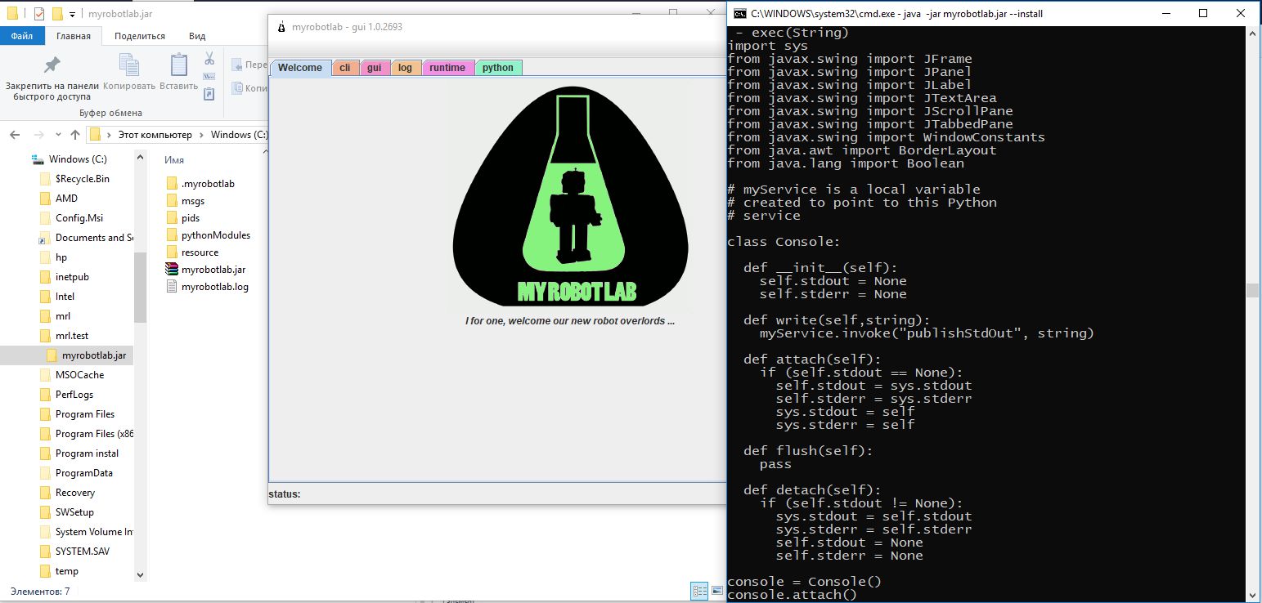Viewport: 1262px width, 603px height.
Task: Click the cmd.exe window system icon
Action: pyautogui.click(x=739, y=13)
